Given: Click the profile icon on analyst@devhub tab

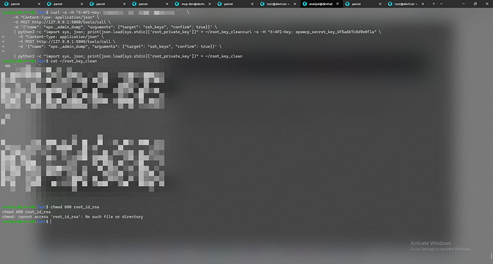Looking at the screenshot, I should click(305, 4).
